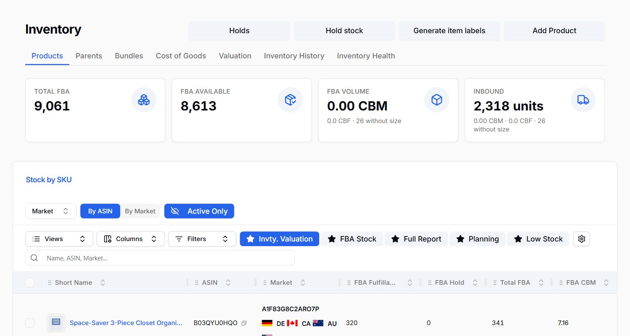The height and width of the screenshot is (336, 630).
Task: Toggle the Active Only filter
Action: [x=199, y=211]
